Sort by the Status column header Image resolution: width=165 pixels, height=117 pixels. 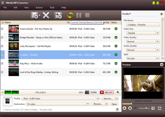click(x=116, y=22)
